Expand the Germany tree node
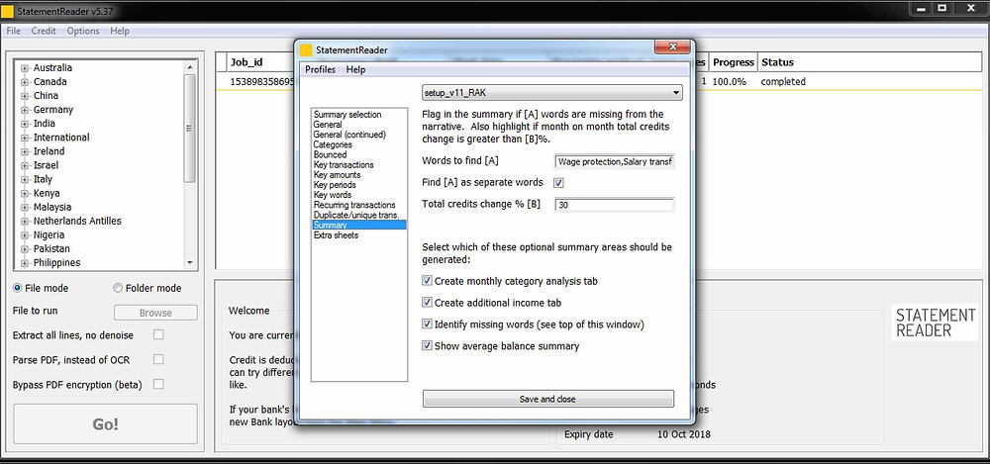 [x=25, y=110]
